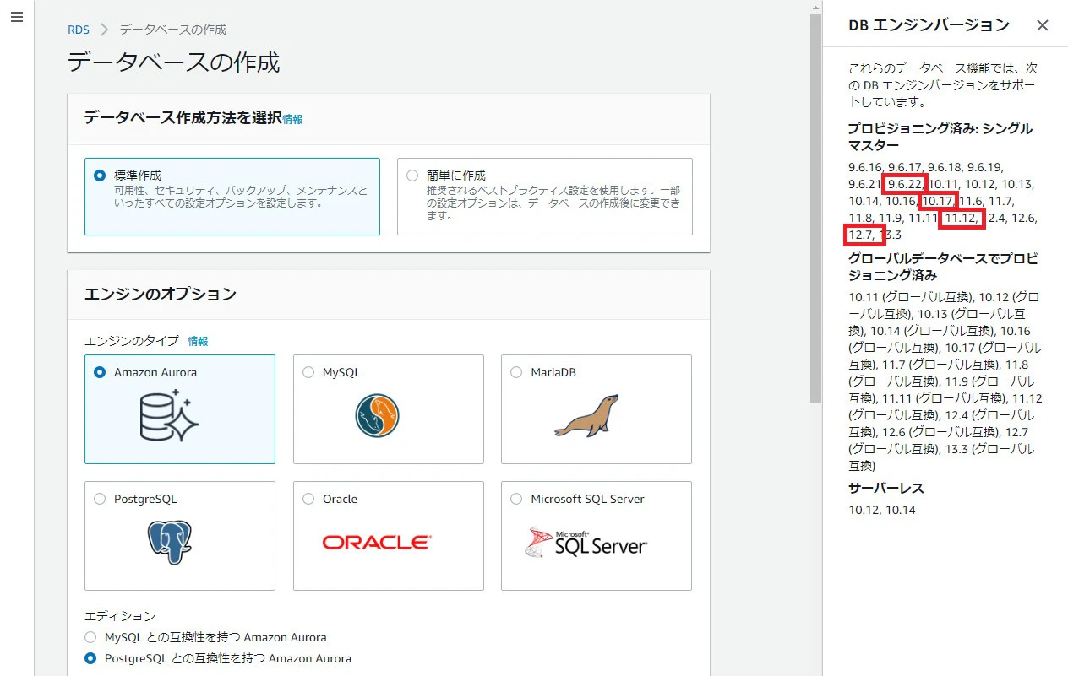Click the Oracle logo
Image resolution: width=1068 pixels, height=676 pixels.
coord(377,543)
